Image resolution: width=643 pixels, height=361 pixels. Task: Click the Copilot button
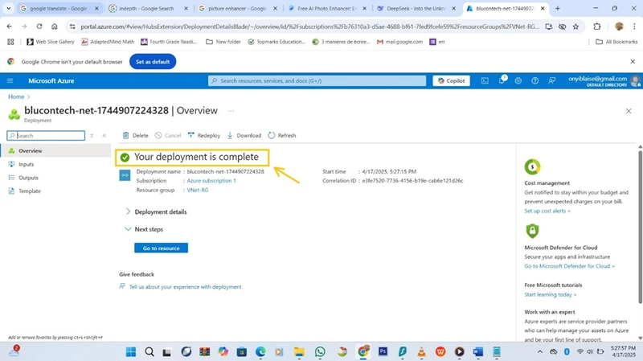[451, 81]
